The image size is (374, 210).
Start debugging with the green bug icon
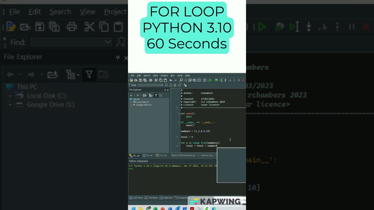pyautogui.click(x=216, y=80)
